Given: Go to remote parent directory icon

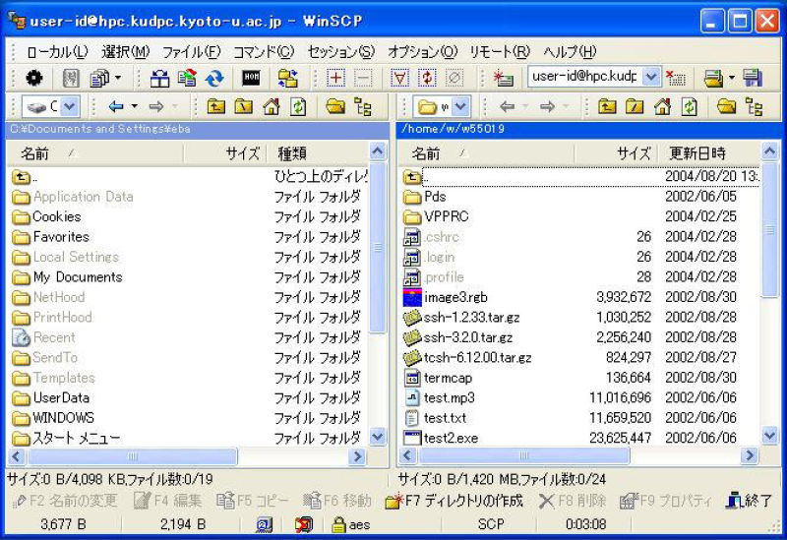Looking at the screenshot, I should click(607, 106).
